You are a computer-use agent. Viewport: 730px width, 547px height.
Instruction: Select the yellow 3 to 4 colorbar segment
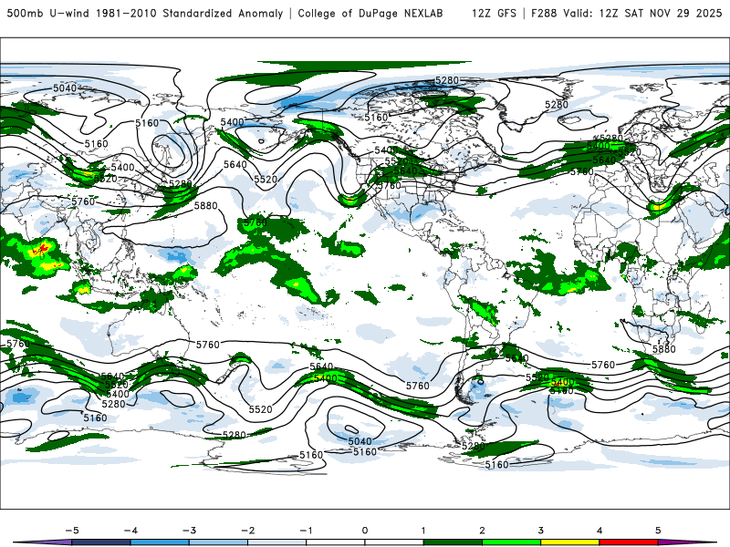point(569,542)
